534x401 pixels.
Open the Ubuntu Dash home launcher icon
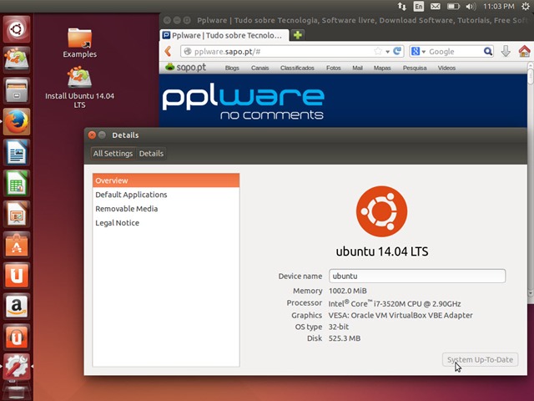point(17,29)
